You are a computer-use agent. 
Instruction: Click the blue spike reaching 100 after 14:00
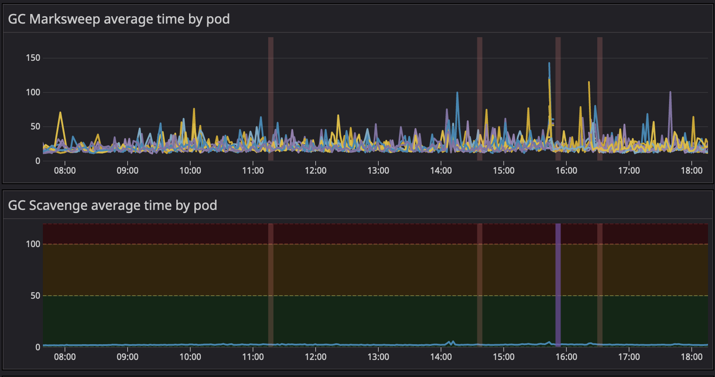point(457,93)
